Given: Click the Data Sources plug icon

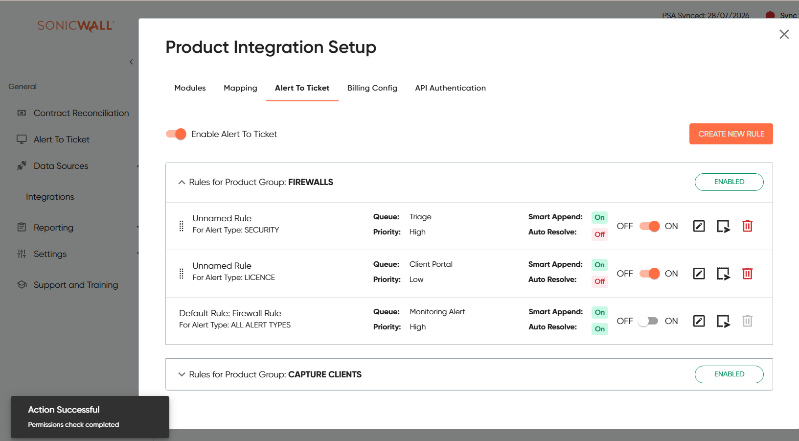Looking at the screenshot, I should (x=22, y=166).
